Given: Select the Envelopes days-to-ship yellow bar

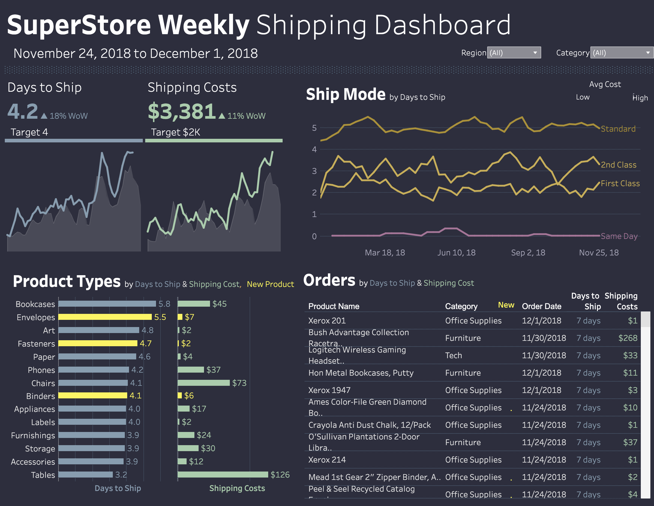Looking at the screenshot, I should click(x=105, y=317).
